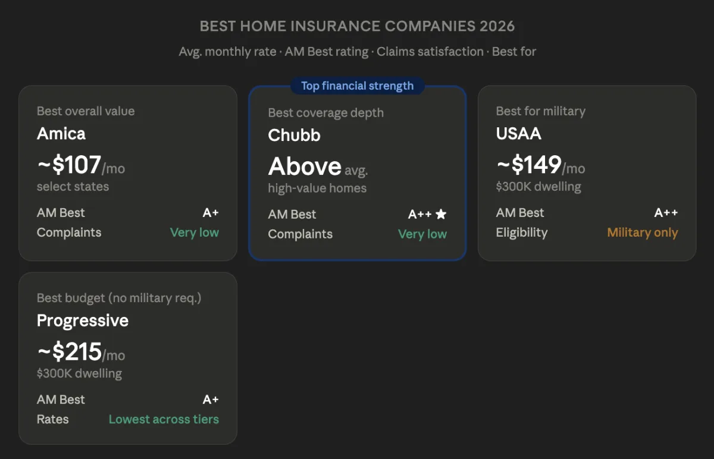Click Chubb's Very low complaints value

(422, 234)
